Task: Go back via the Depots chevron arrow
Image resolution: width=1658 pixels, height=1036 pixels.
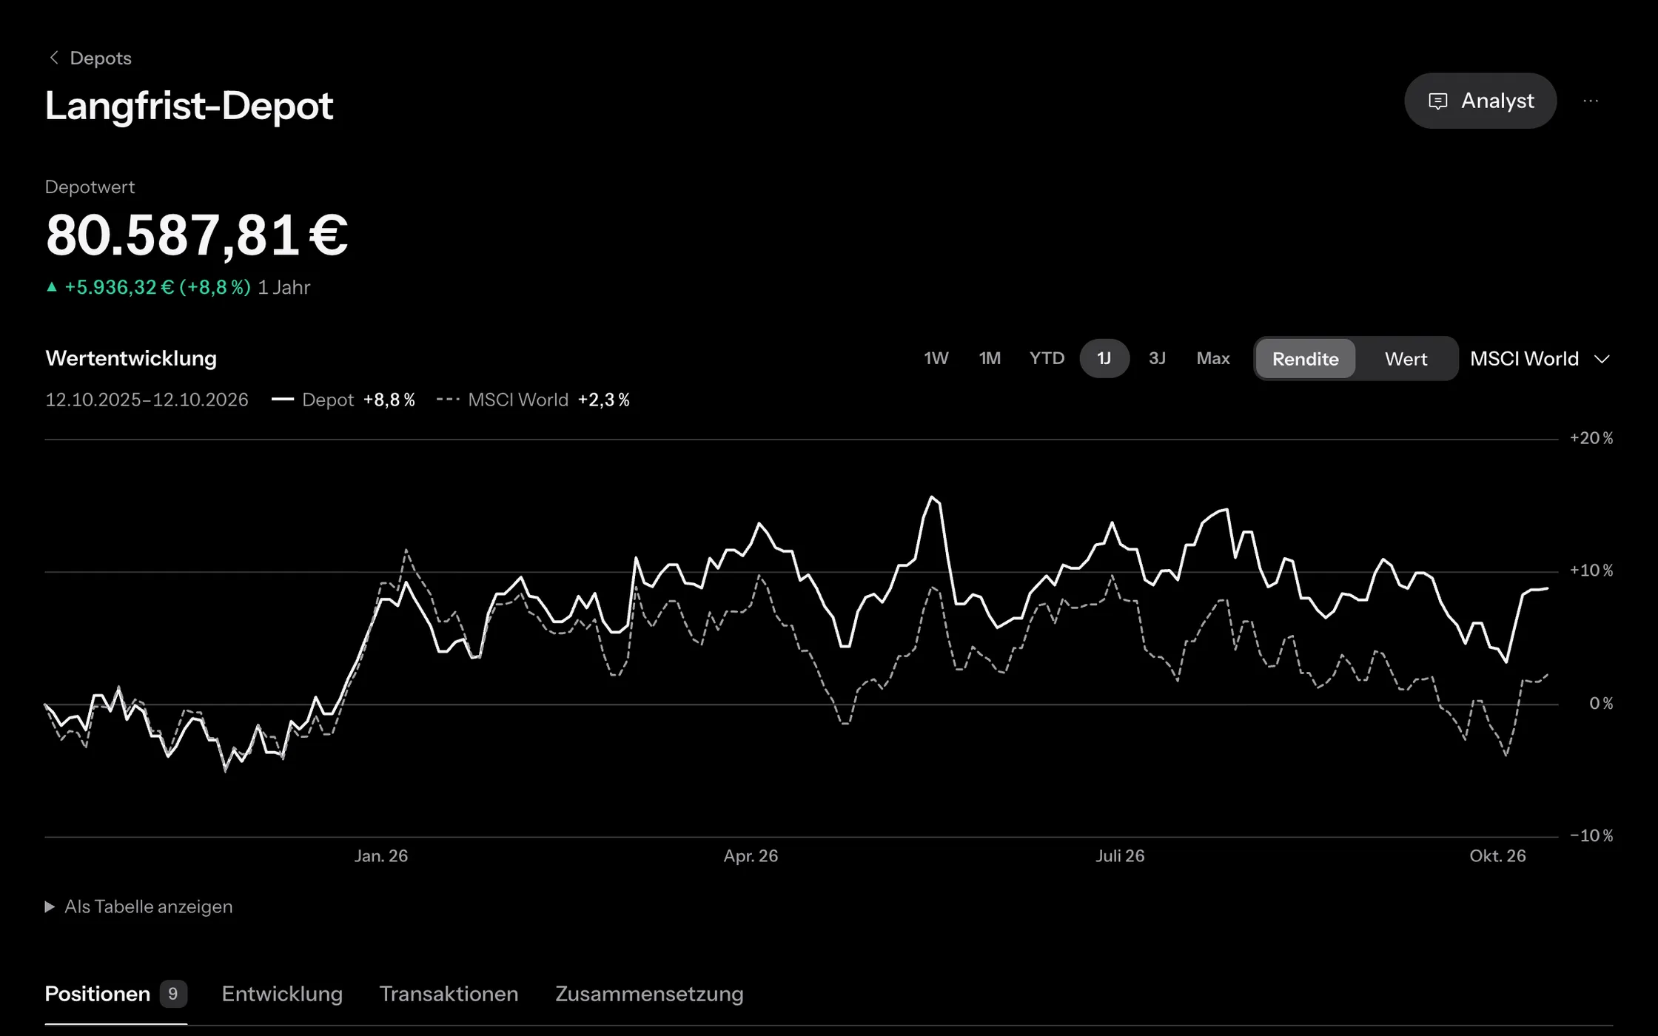Action: pos(53,58)
